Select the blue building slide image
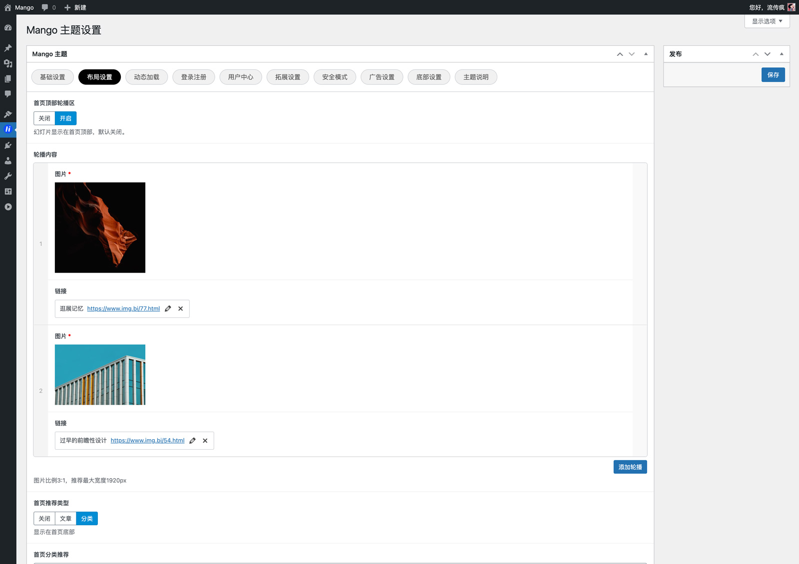Screen dimensions: 799x564 coord(100,375)
